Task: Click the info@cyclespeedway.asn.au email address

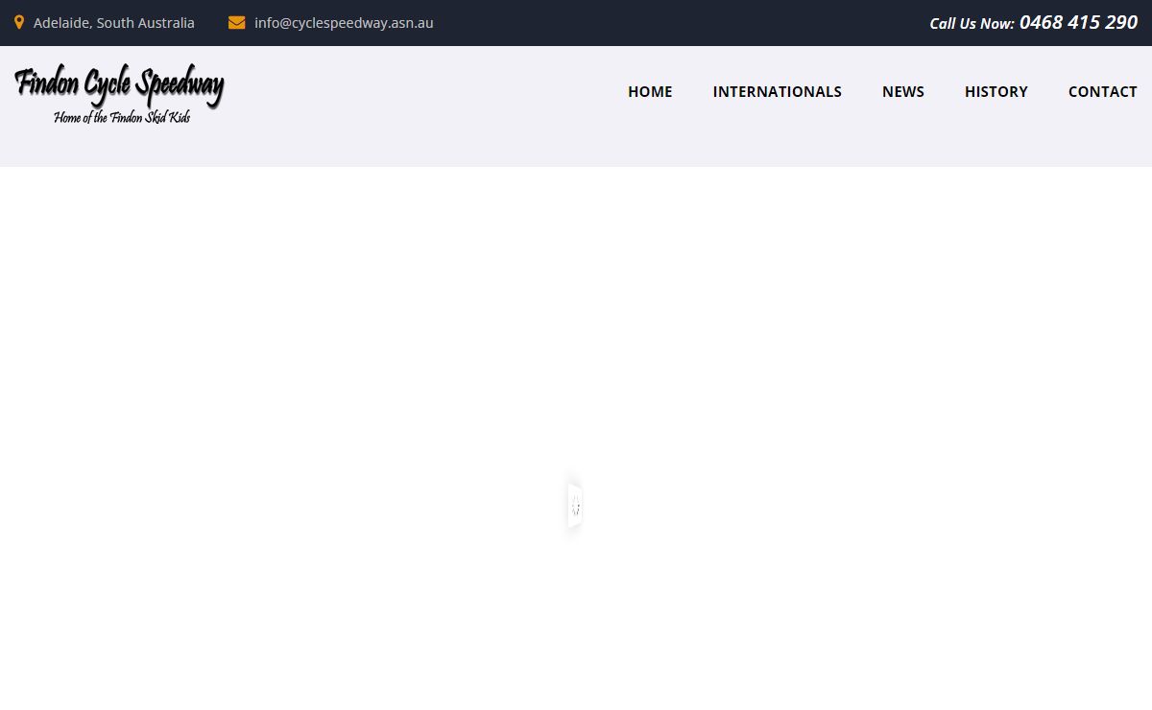Action: click(344, 23)
